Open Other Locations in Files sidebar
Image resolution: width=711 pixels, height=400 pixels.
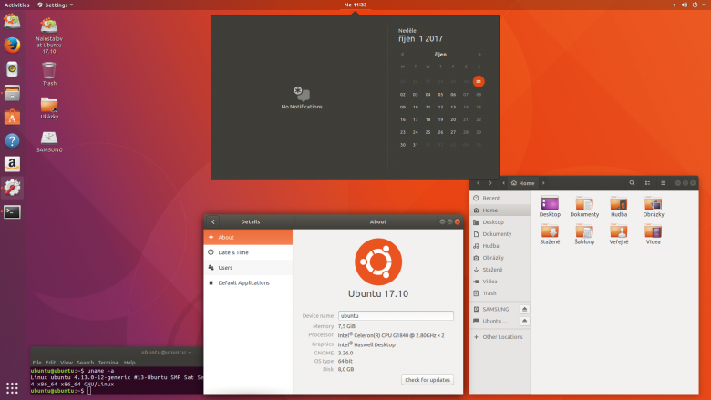click(500, 336)
